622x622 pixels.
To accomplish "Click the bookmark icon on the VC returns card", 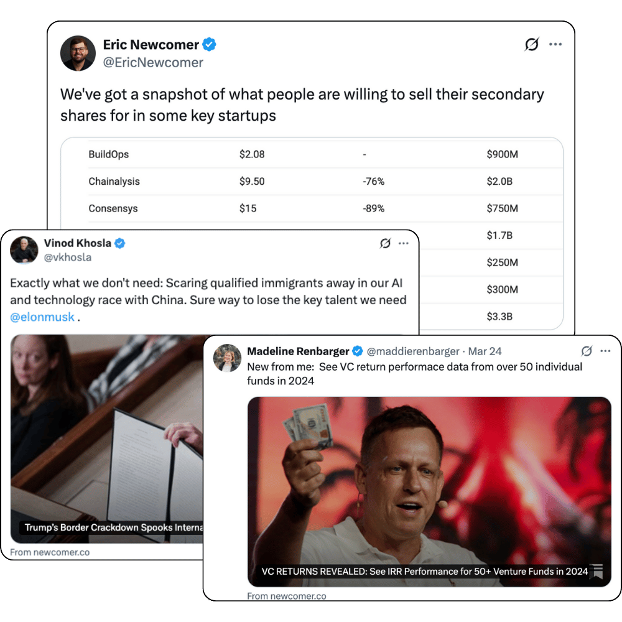I will [x=597, y=571].
